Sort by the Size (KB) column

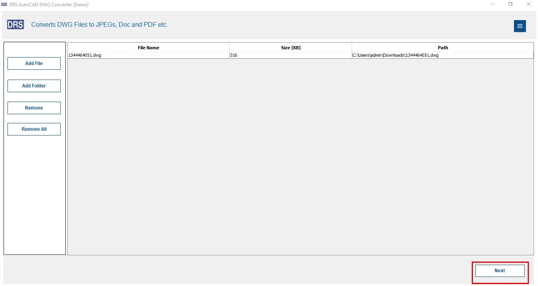pos(290,47)
